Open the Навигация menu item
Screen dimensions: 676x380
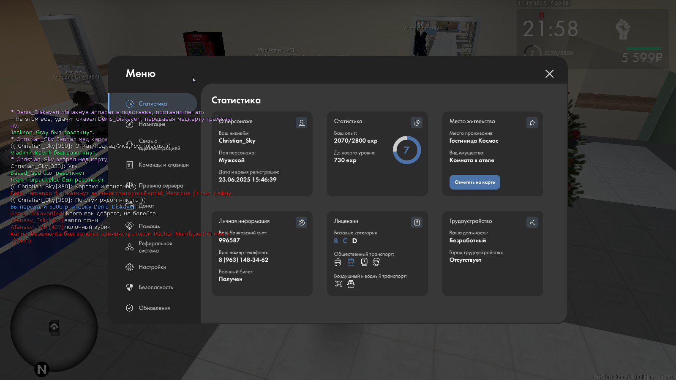tap(153, 124)
